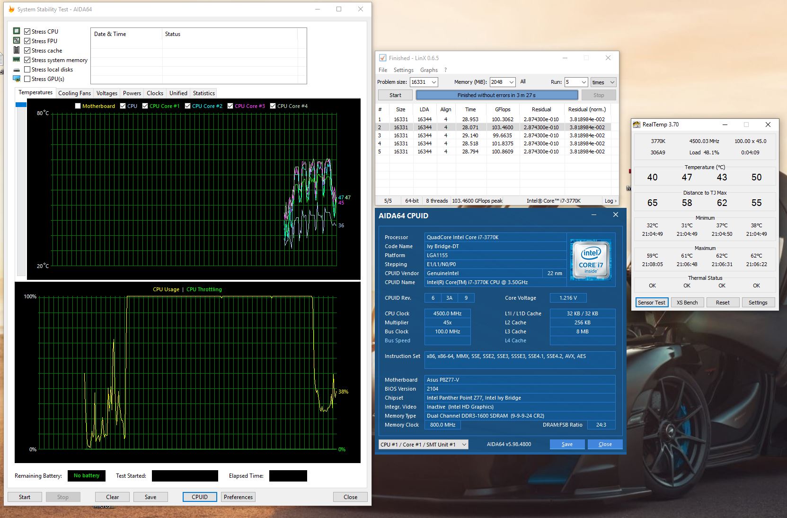Click the temperature graph vertical slider bar

(21, 189)
